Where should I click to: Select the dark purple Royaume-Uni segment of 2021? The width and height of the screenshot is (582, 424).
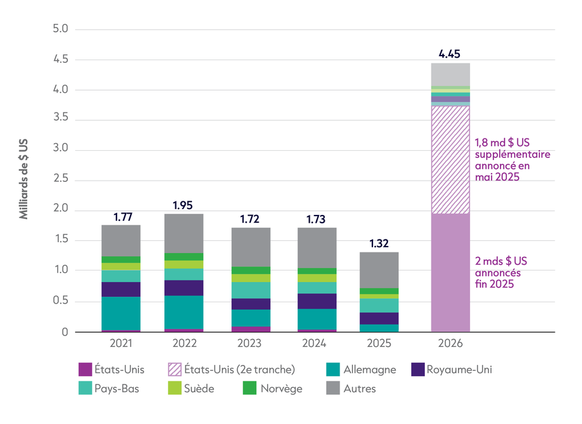pos(121,289)
